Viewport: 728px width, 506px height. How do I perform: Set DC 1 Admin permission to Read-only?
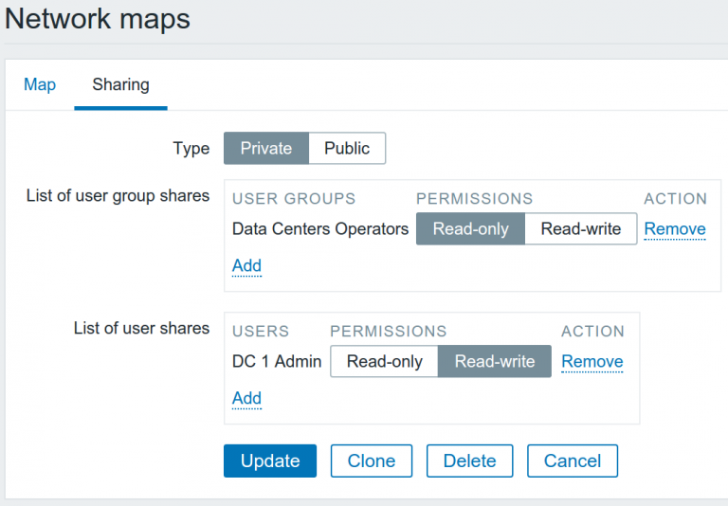click(x=385, y=361)
